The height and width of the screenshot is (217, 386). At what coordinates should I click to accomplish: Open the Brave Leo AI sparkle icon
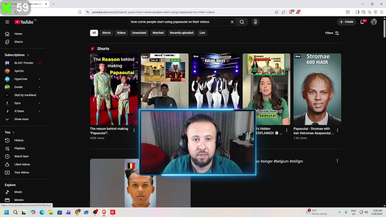(369, 12)
